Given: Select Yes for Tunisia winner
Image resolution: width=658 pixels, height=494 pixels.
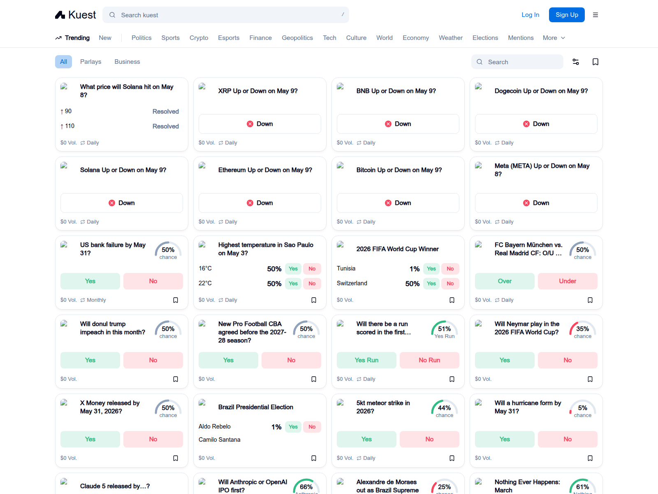Looking at the screenshot, I should (x=431, y=269).
